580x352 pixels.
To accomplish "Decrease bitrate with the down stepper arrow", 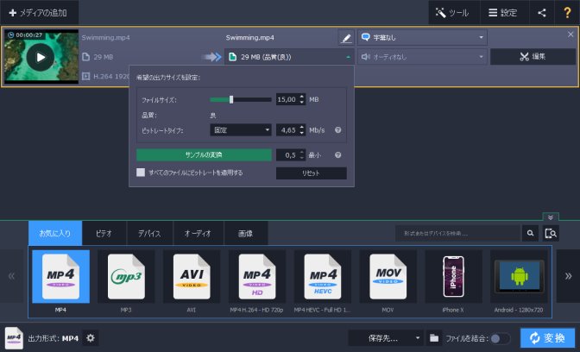I will click(302, 133).
